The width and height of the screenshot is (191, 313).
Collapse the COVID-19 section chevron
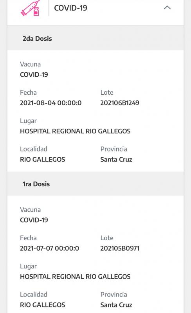pyautogui.click(x=167, y=8)
